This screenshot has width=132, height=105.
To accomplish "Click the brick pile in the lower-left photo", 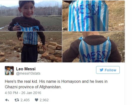I will 50,52.
